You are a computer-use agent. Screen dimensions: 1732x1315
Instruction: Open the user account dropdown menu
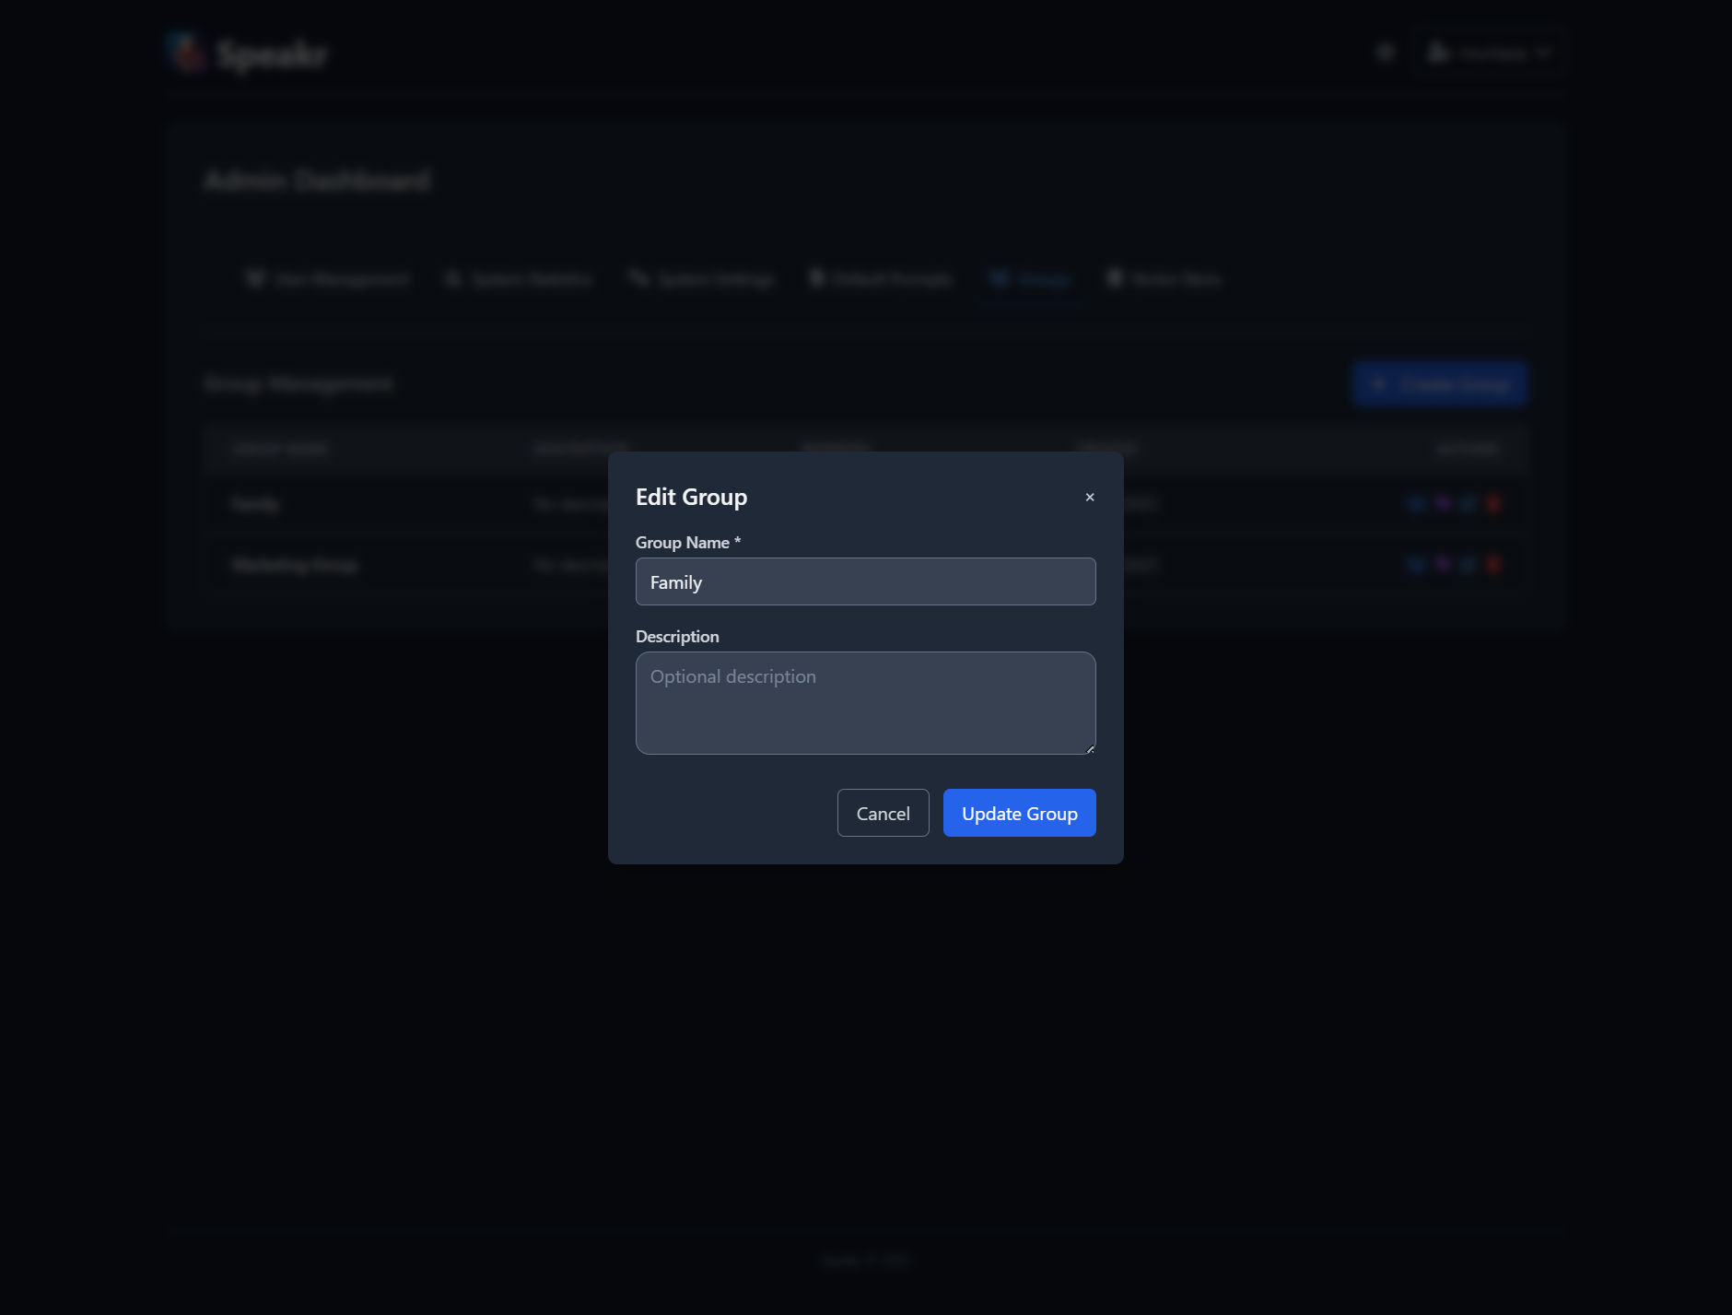[1490, 53]
